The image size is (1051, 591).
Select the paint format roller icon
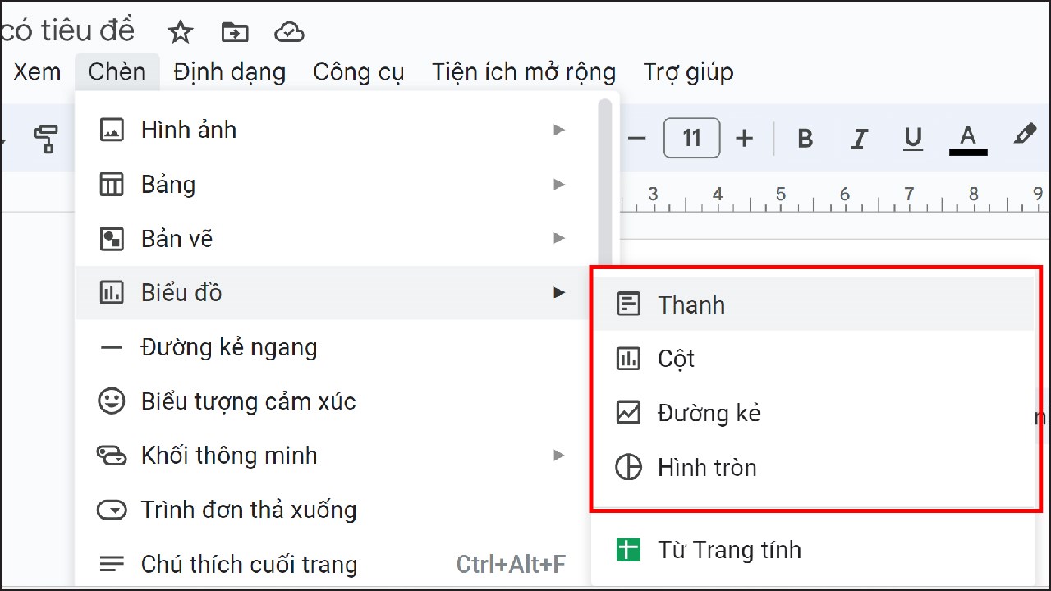46,139
